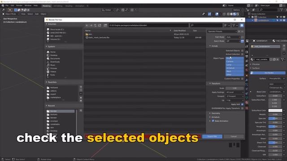287x161 pixels.
Task: Toggle Embed Textures icon next to Path Mode
Action: [x=242, y=37]
